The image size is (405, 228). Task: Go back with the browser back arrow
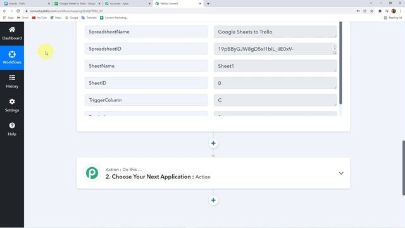(4, 11)
